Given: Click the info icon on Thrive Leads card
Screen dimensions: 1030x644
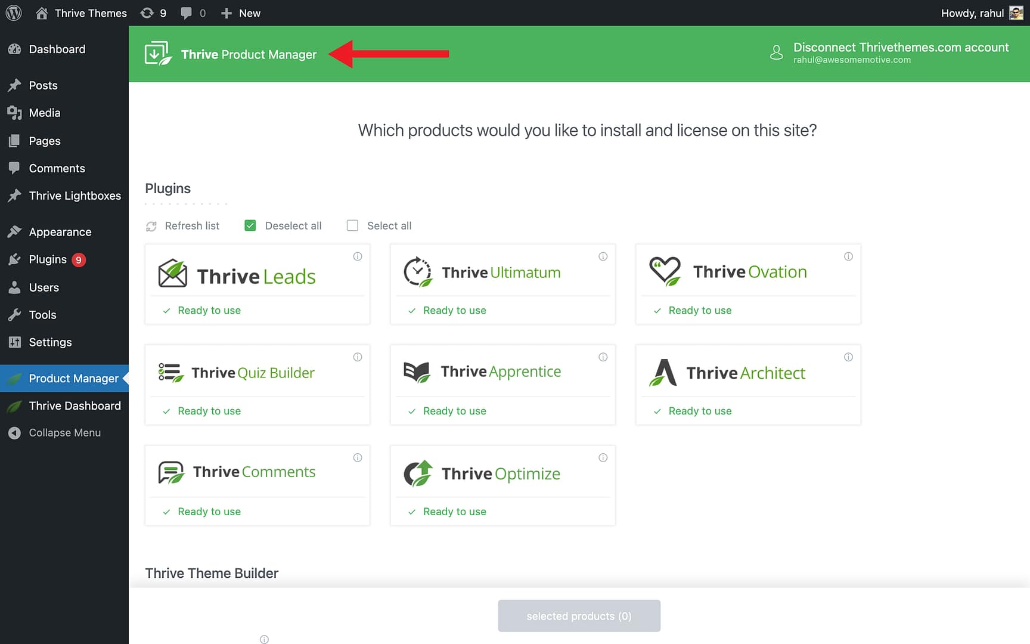Looking at the screenshot, I should 358,256.
